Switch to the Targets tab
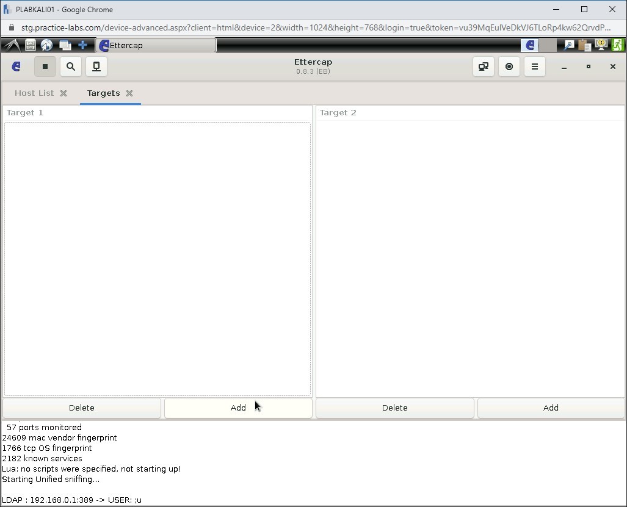 click(103, 93)
